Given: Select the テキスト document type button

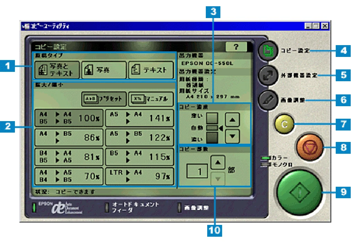Looking at the screenshot, I should click(x=151, y=70).
